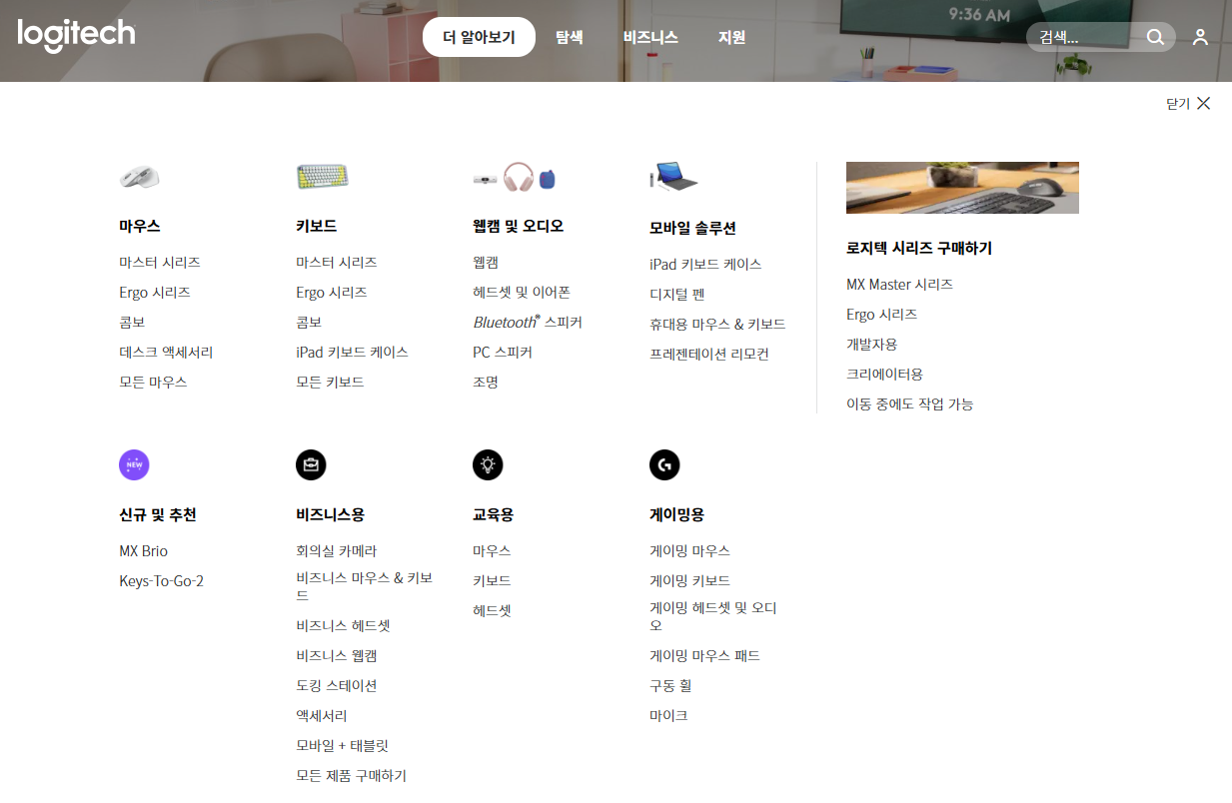Open PC 스피커 link

503,352
